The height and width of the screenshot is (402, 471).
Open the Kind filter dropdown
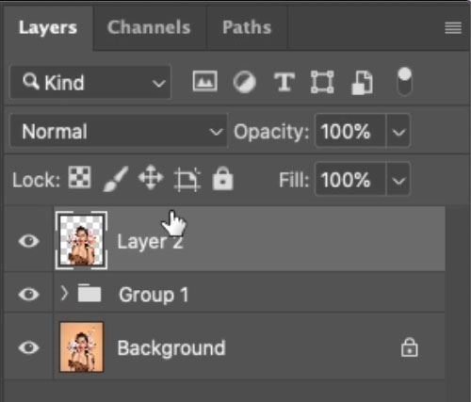(x=90, y=83)
